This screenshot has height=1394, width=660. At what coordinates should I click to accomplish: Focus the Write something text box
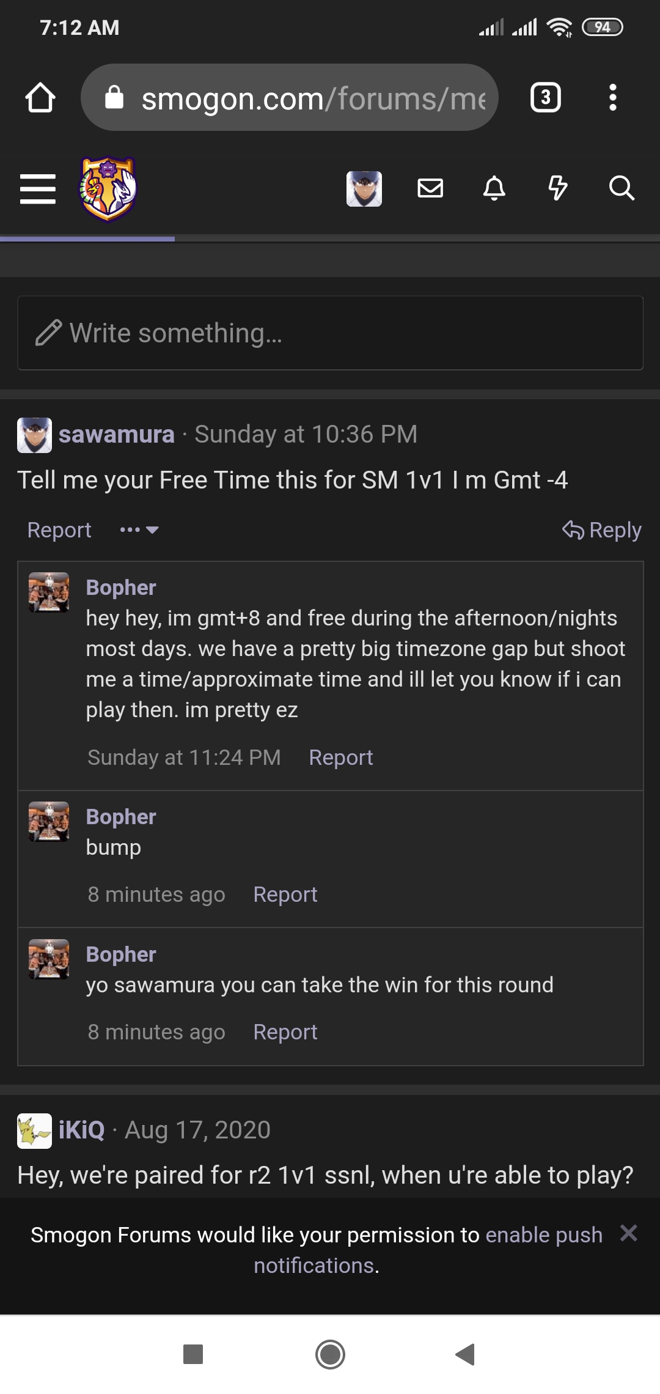[x=330, y=333]
